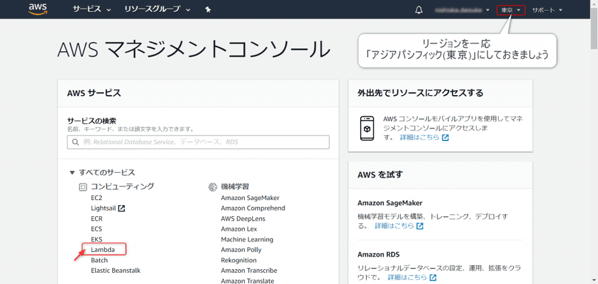Open the サポート menu
Image resolution: width=598 pixels, height=284 pixels.
point(547,10)
